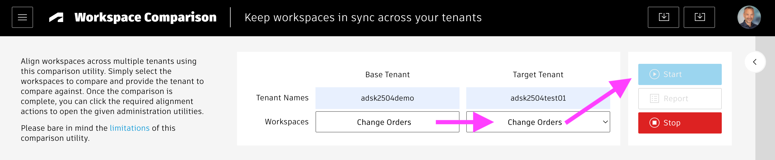
Task: Click the left download icon in header
Action: pyautogui.click(x=663, y=17)
